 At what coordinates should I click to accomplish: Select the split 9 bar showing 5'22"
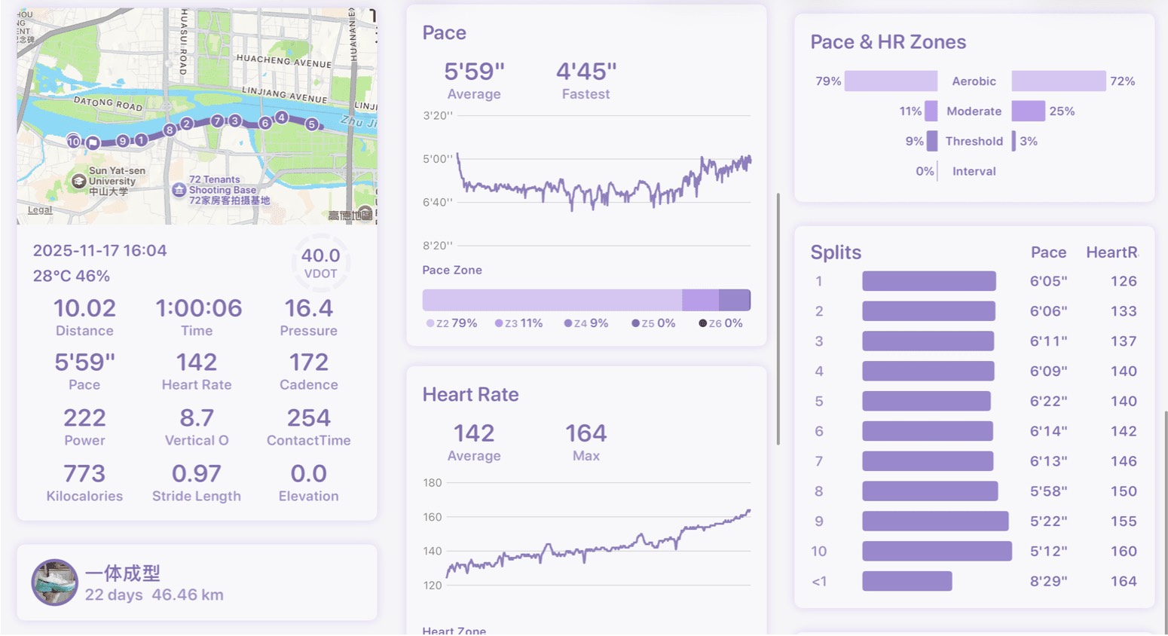click(935, 521)
